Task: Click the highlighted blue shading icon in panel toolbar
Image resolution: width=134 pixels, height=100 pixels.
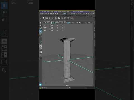Action: tap(68, 23)
